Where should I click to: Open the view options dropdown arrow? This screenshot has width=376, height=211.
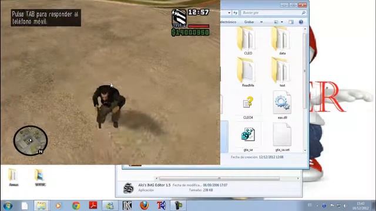(x=282, y=22)
